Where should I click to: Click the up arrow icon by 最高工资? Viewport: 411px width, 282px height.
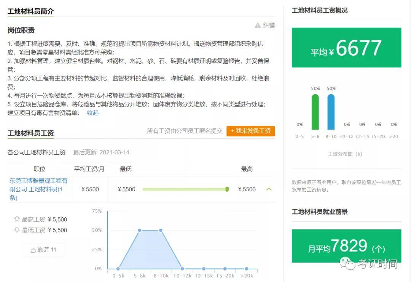click(x=17, y=219)
